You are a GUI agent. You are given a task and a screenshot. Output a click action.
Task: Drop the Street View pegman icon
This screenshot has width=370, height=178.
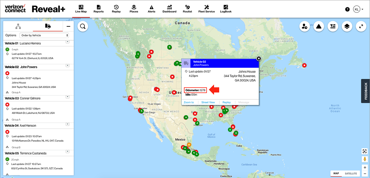[x=365, y=159]
